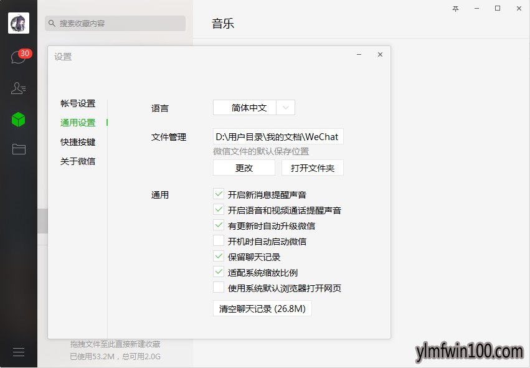530x368 pixels.
Task: Click the profile avatar picture
Action: 19,23
